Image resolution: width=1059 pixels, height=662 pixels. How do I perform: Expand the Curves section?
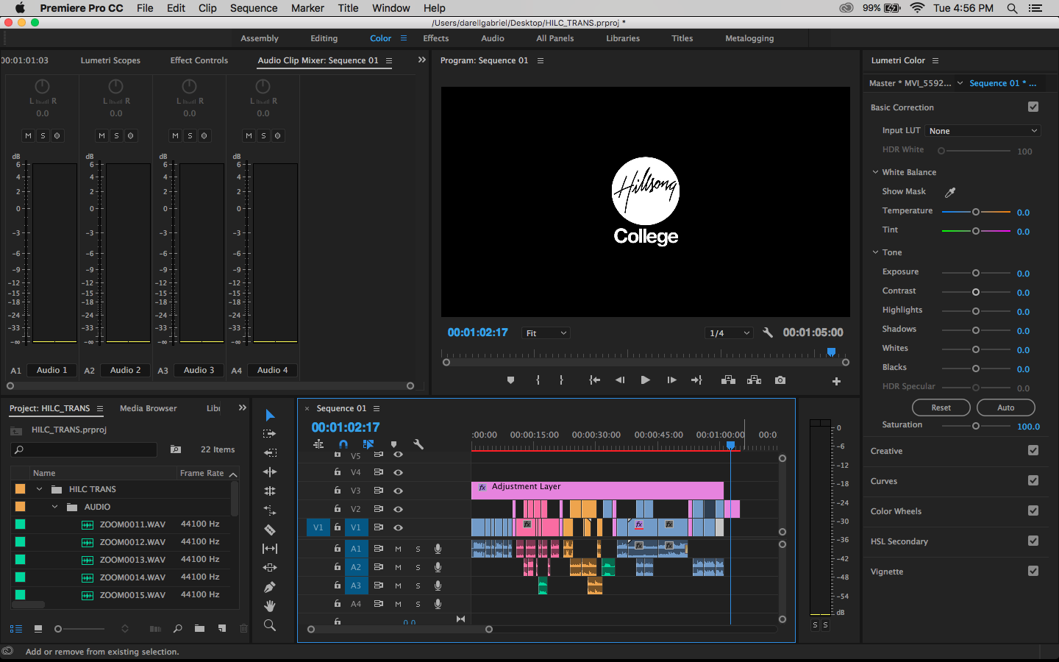click(884, 481)
